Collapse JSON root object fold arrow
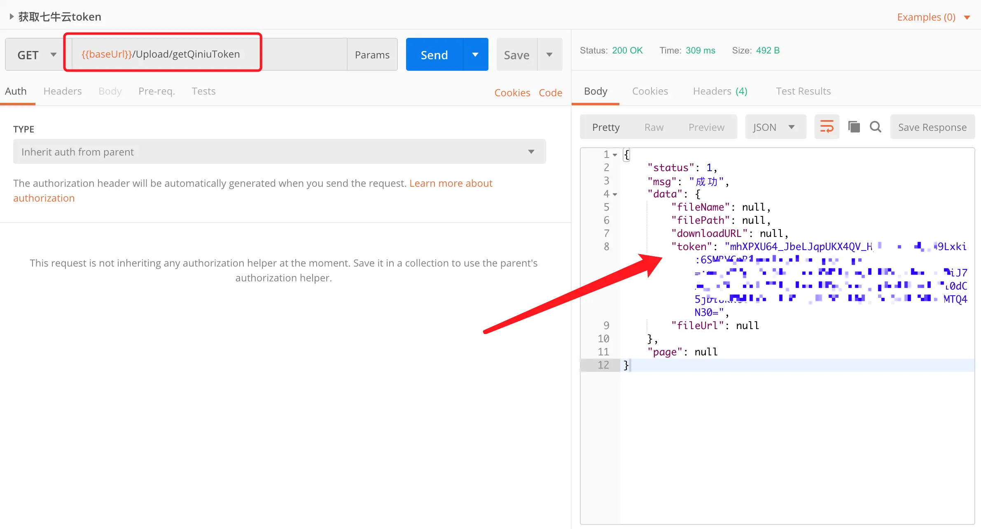981x529 pixels. tap(615, 155)
